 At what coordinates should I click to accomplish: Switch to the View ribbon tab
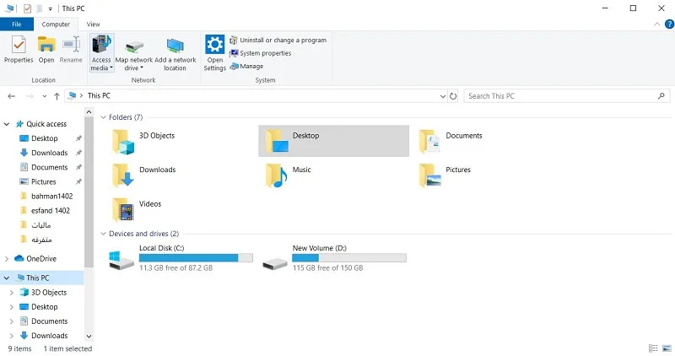[x=93, y=24]
